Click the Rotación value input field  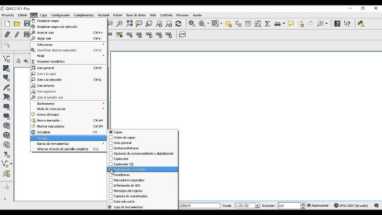(x=289, y=206)
